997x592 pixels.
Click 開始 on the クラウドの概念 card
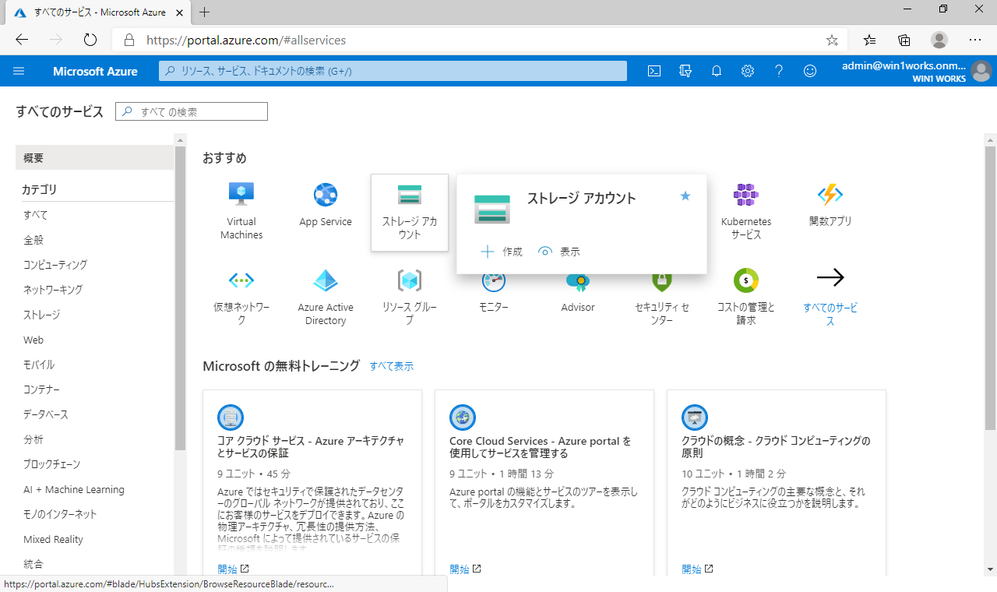(x=697, y=569)
